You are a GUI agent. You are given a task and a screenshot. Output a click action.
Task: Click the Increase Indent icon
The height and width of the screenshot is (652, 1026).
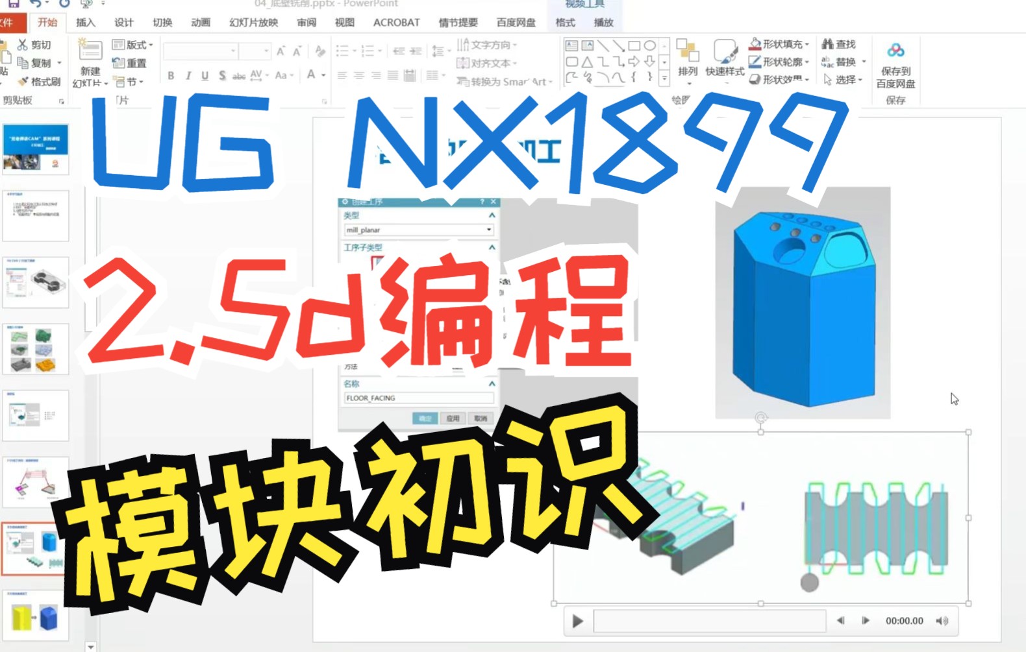(x=416, y=51)
